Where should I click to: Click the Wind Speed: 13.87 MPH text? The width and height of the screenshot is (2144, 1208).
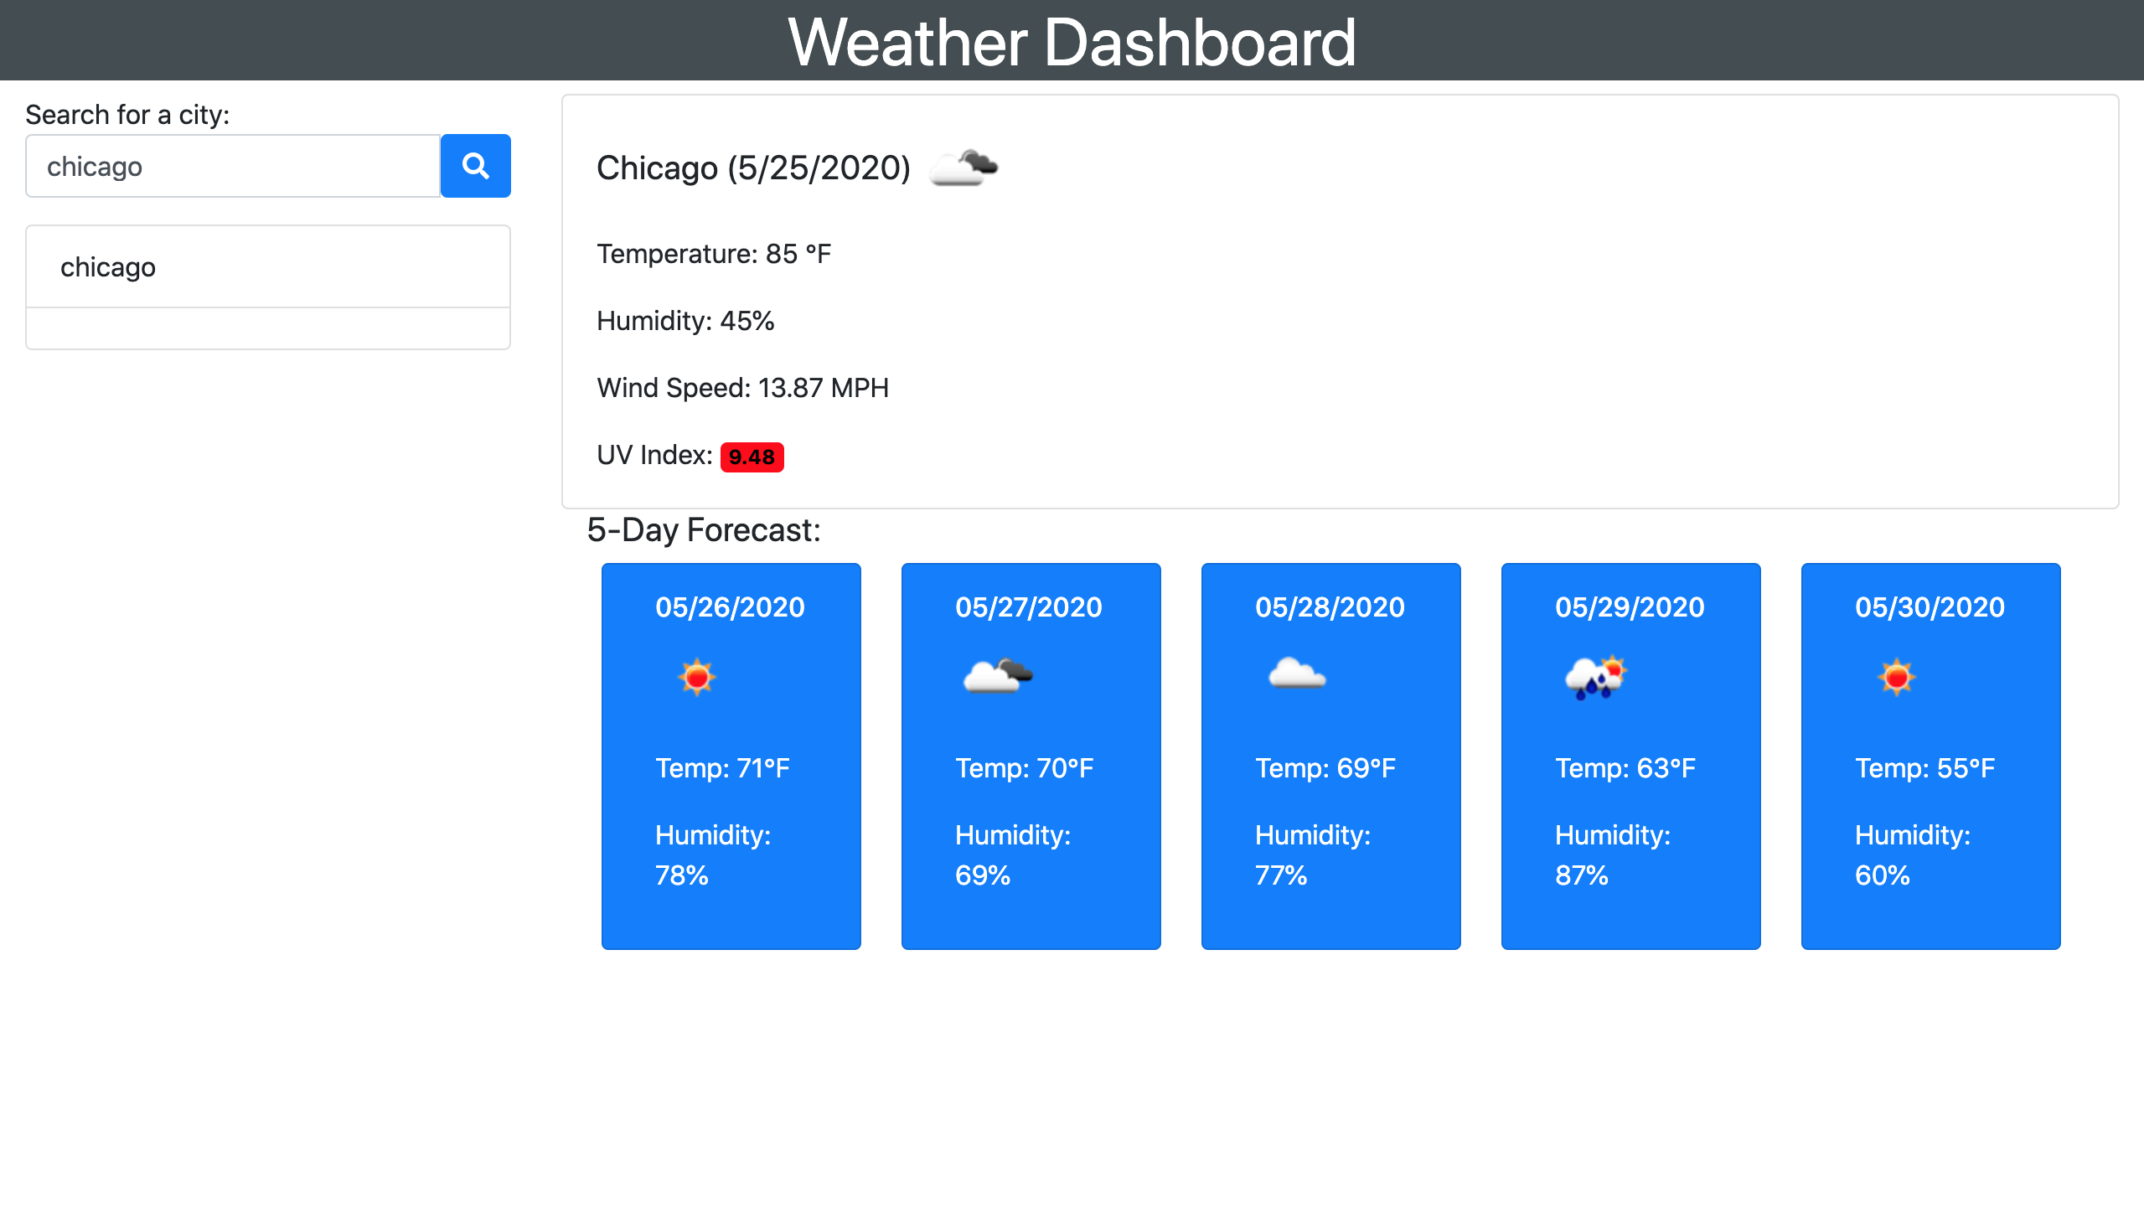742,387
